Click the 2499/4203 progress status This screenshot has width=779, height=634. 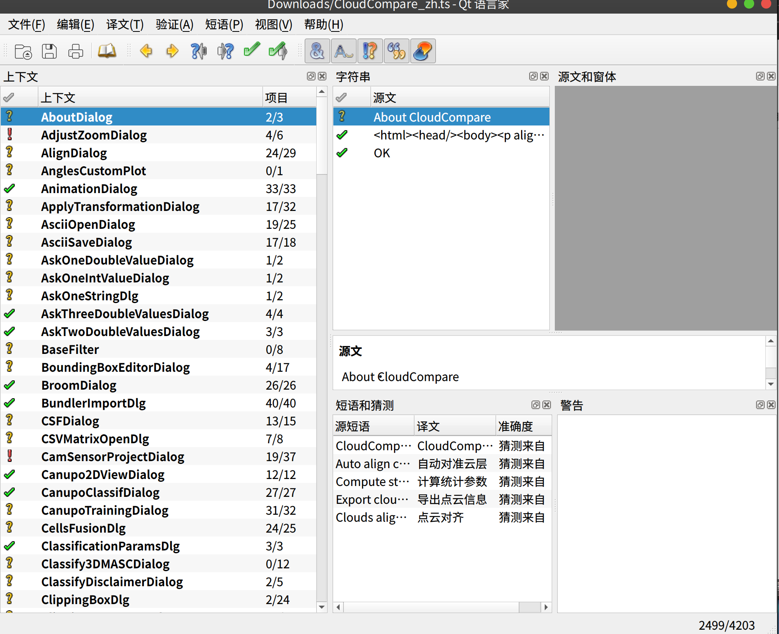(x=726, y=625)
